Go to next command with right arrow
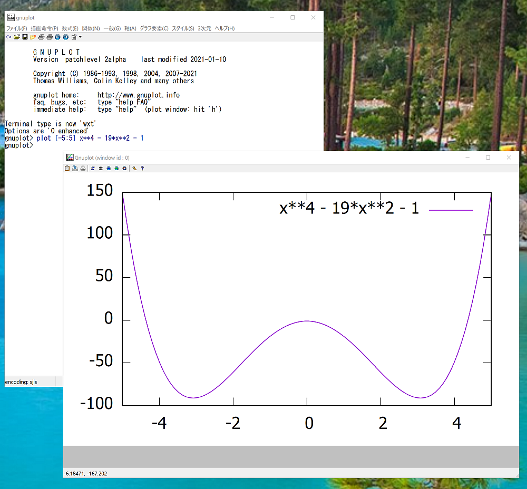Screen dimensions: 527x489 65,37
